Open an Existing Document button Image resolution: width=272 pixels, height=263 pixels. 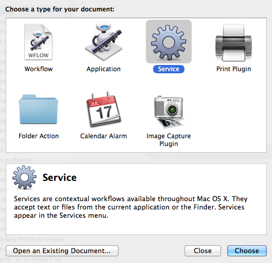62,251
